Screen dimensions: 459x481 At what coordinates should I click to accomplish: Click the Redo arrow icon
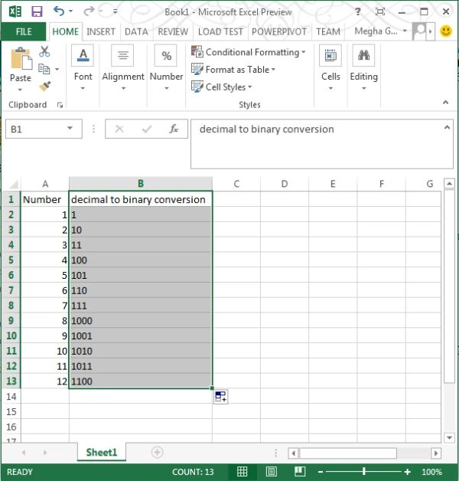89,11
